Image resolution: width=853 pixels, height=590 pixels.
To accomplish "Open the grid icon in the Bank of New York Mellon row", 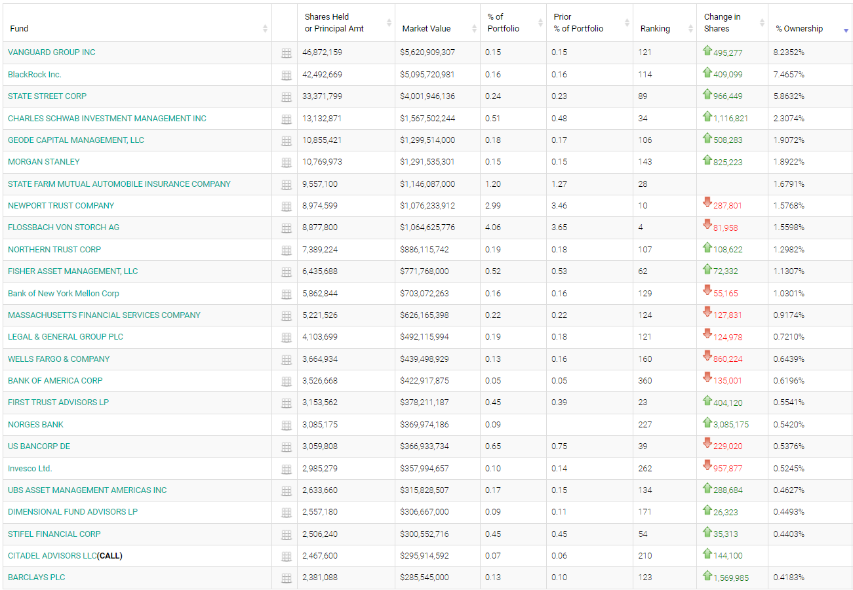I will click(287, 294).
